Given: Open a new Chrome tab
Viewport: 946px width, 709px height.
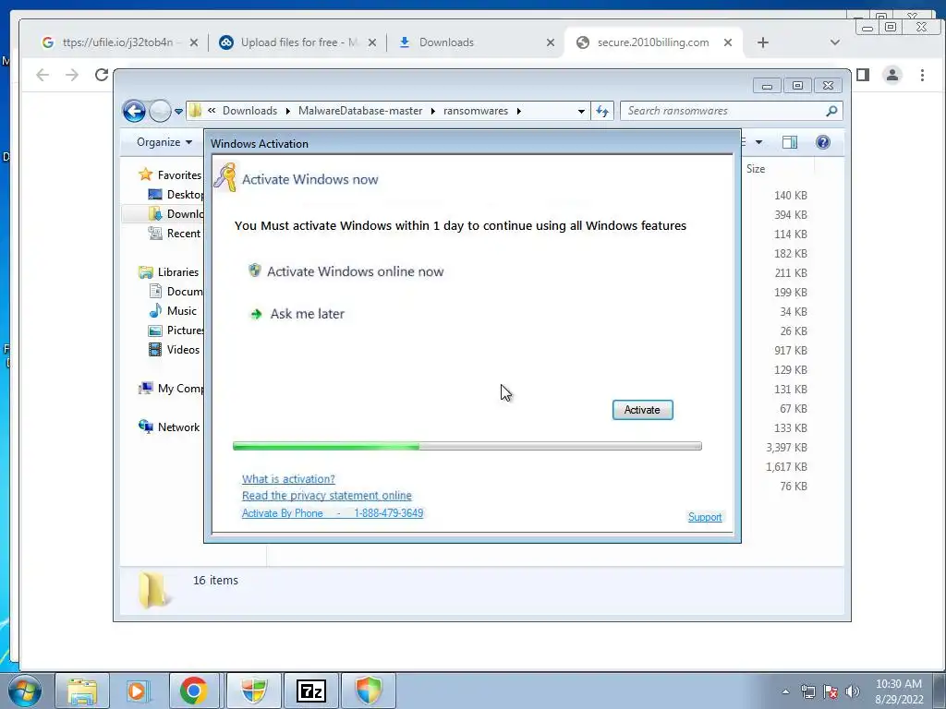Looking at the screenshot, I should point(762,42).
